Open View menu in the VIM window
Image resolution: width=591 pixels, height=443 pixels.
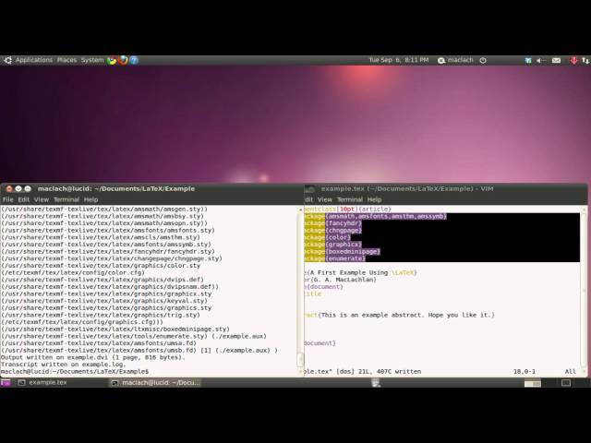325,199
